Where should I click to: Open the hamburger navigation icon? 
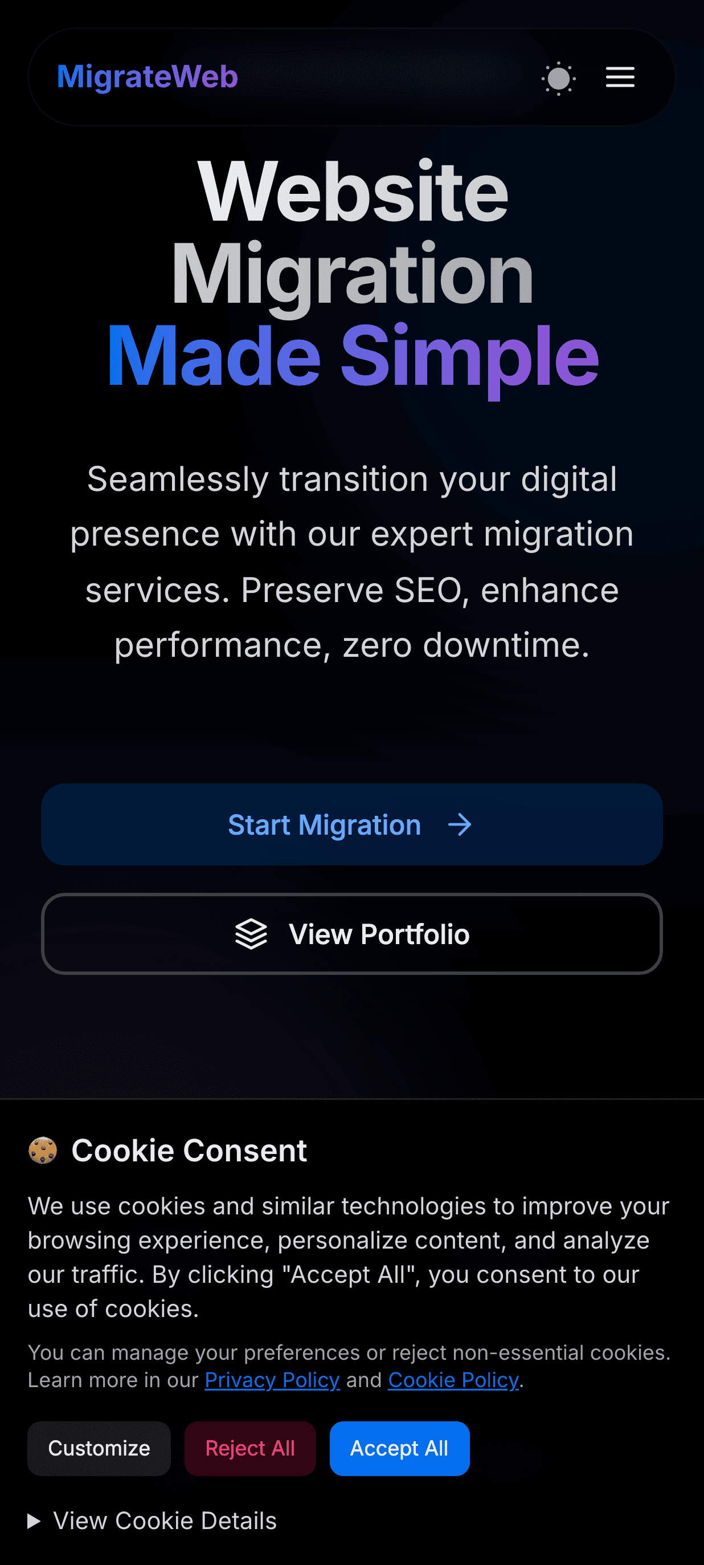pyautogui.click(x=620, y=78)
